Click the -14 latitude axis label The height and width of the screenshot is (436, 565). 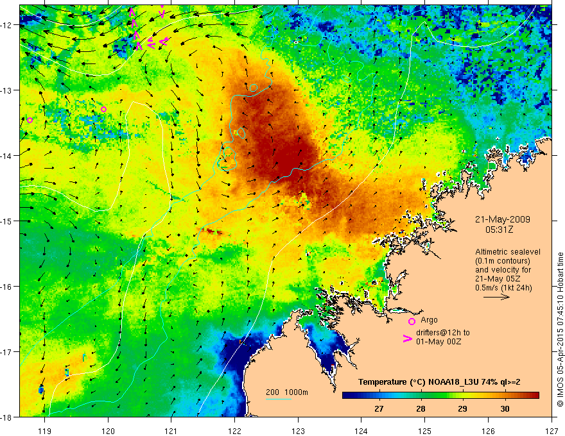coord(7,156)
